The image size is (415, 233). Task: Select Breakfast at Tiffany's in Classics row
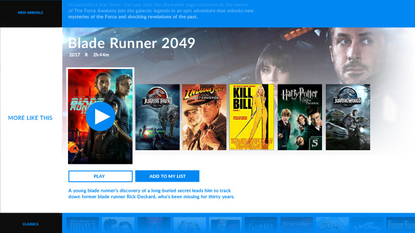(82, 225)
